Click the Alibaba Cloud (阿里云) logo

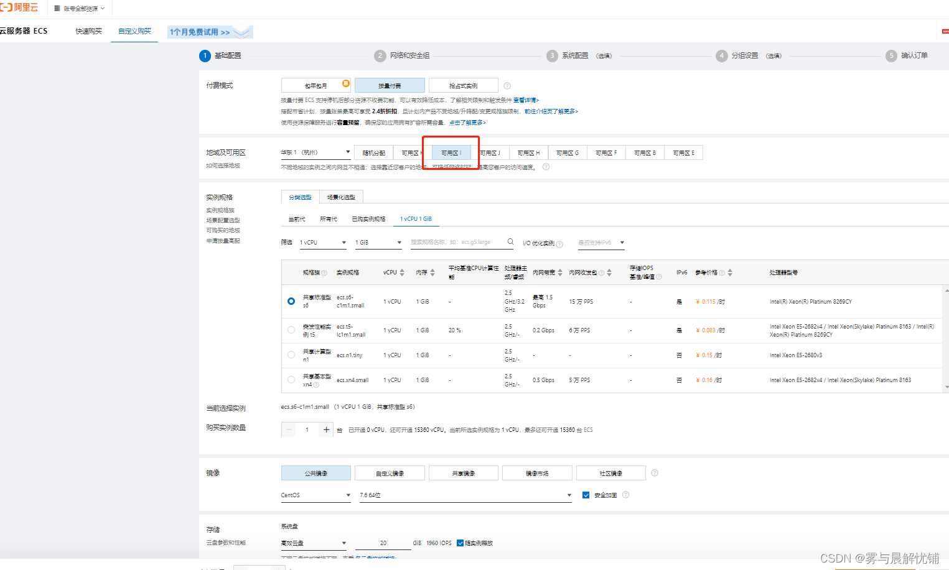pos(19,7)
